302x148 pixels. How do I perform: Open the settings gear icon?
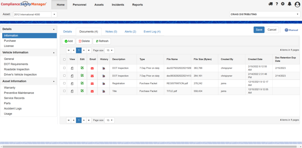tap(283, 4)
